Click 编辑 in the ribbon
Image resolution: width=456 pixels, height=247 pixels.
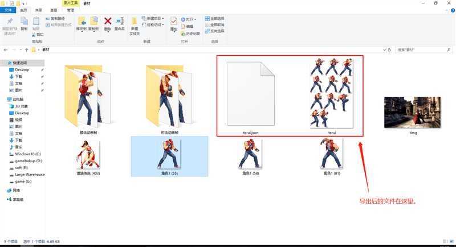click(x=187, y=26)
